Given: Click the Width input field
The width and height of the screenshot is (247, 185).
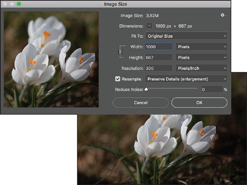Looking at the screenshot, I should click(158, 47).
